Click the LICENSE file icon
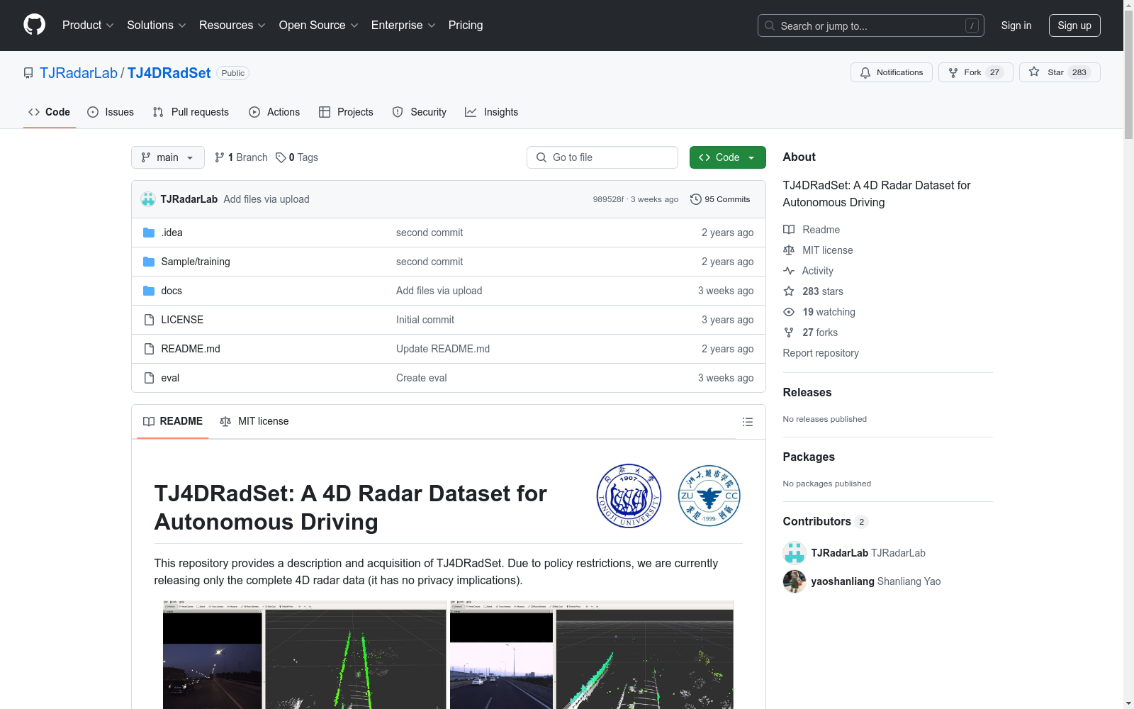 149,320
